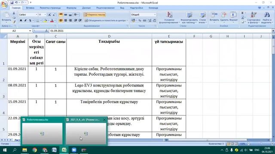Undo the last action
Image resolution: width=275 pixels, height=154 pixels.
point(16,3)
